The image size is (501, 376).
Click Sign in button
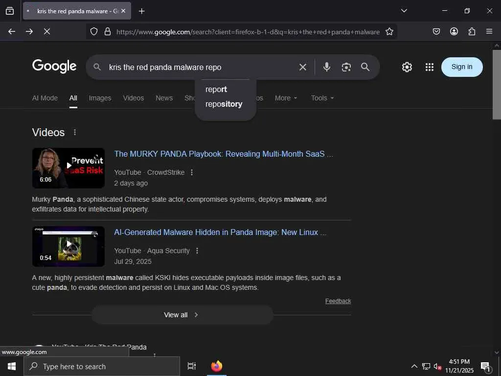462,67
